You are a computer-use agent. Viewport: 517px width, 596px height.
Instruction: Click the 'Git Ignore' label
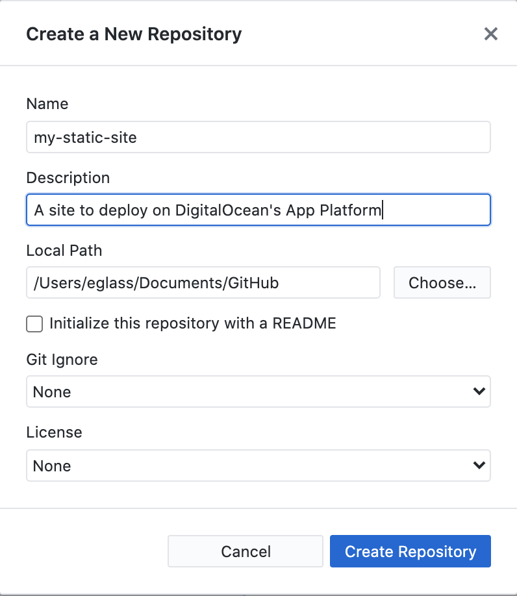coord(62,360)
